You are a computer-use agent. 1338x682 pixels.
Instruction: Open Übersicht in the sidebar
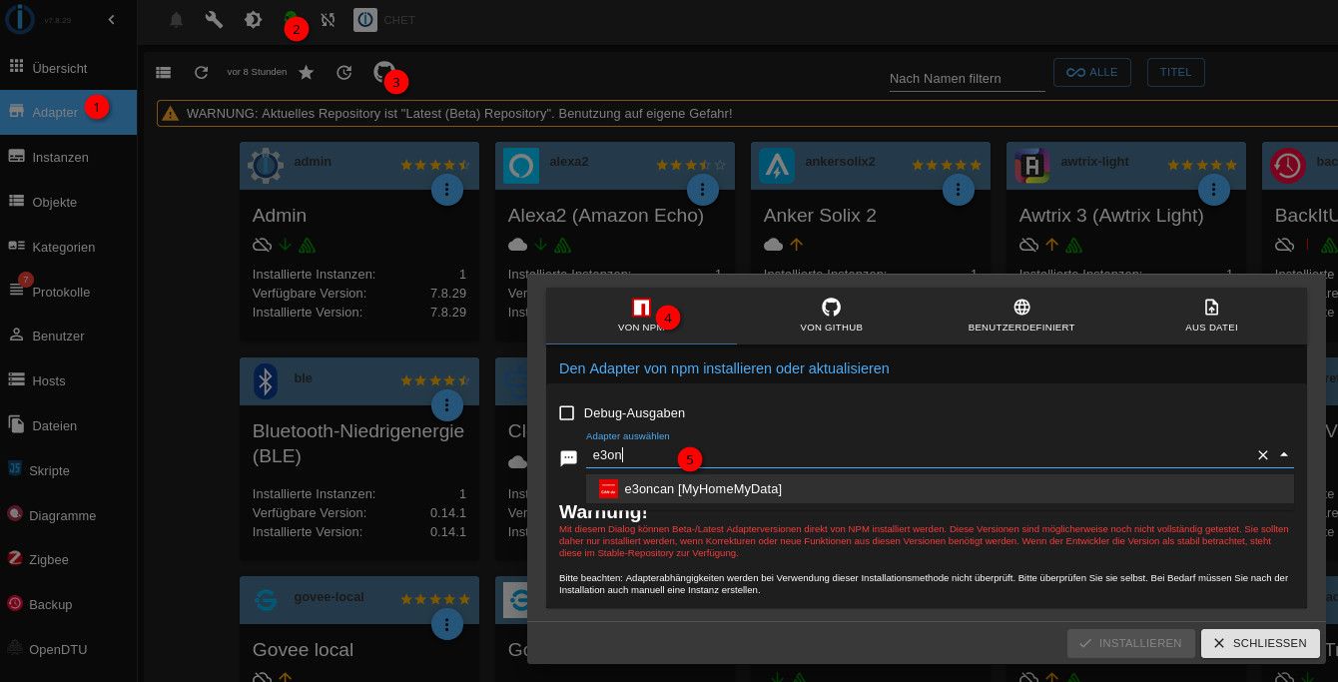[x=68, y=68]
